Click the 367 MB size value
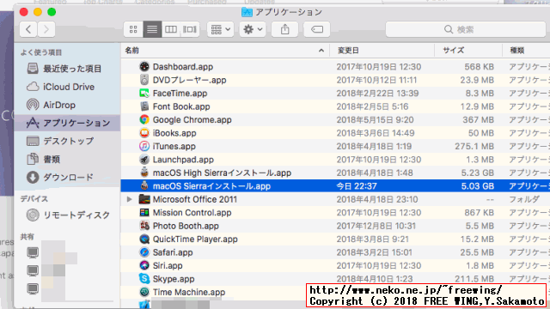This screenshot has width=550, height=309. [478, 120]
